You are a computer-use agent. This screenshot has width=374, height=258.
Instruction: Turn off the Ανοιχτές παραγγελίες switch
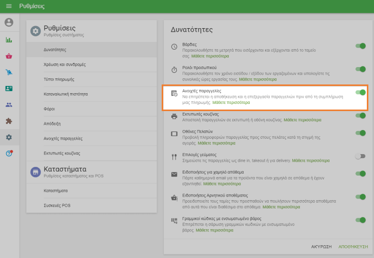point(361,93)
